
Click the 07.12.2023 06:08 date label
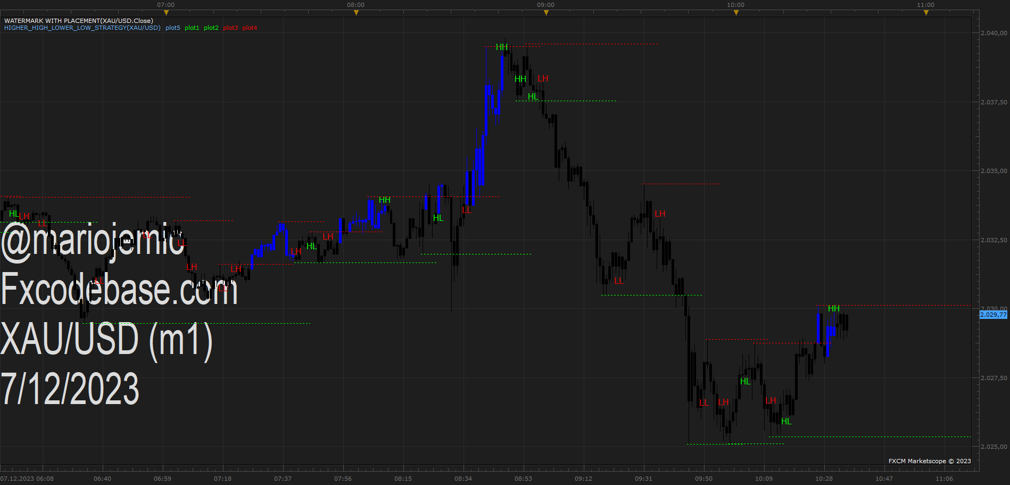(x=27, y=479)
